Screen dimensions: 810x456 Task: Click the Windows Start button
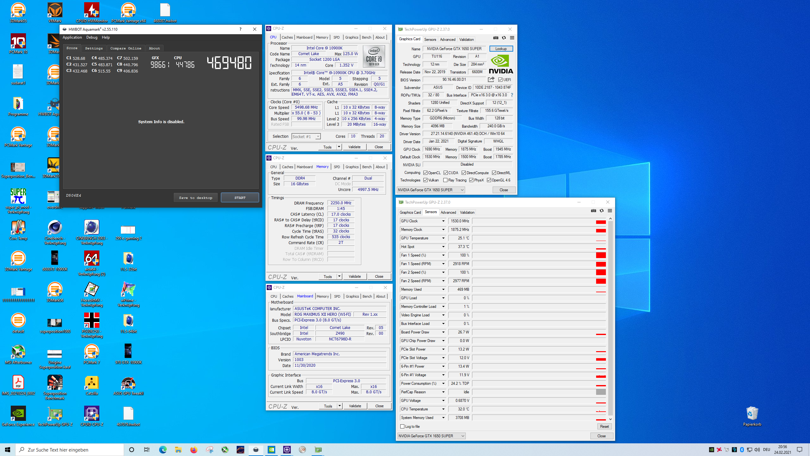[8, 450]
